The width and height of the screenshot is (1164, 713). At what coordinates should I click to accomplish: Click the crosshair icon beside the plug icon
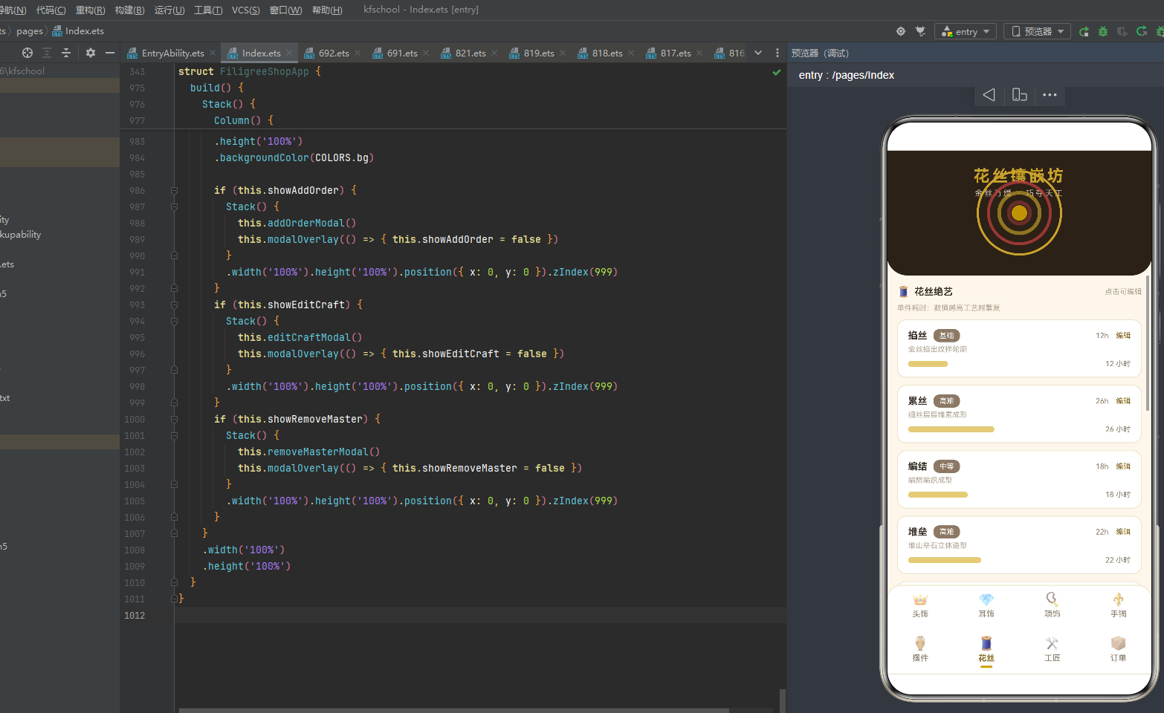pyautogui.click(x=901, y=31)
